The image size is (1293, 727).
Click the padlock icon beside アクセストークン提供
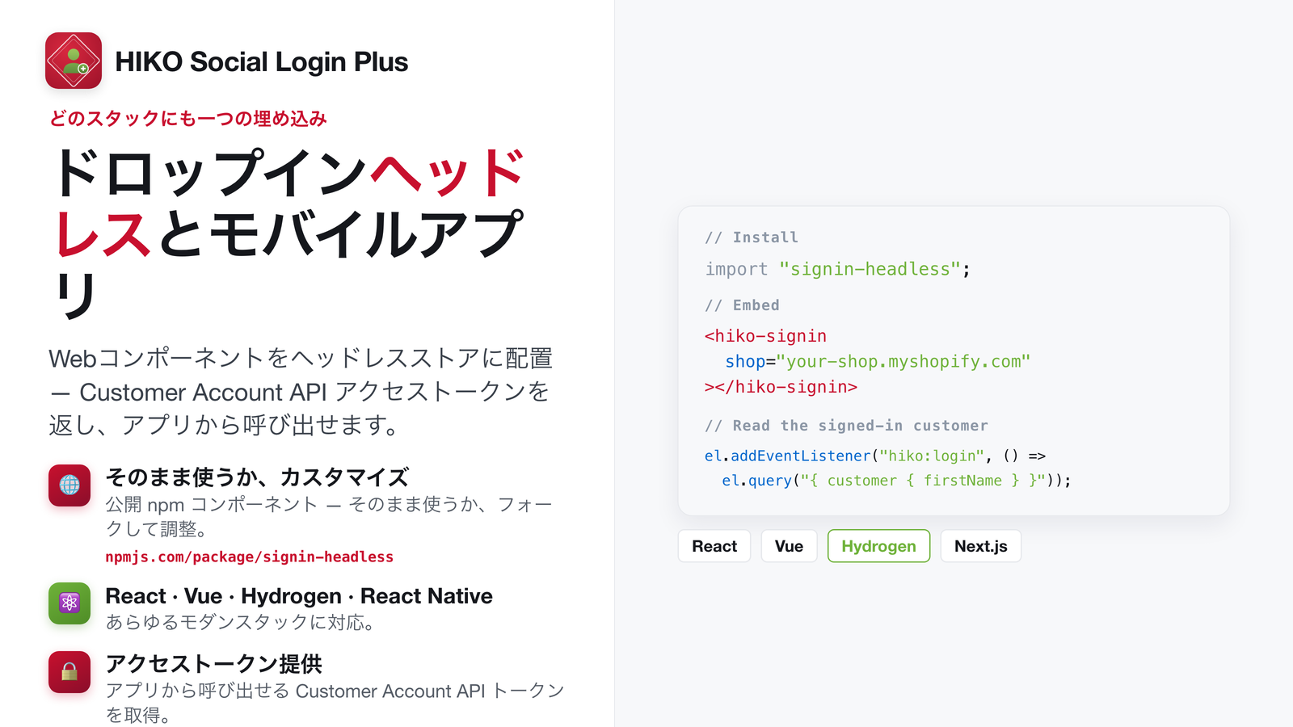[69, 672]
